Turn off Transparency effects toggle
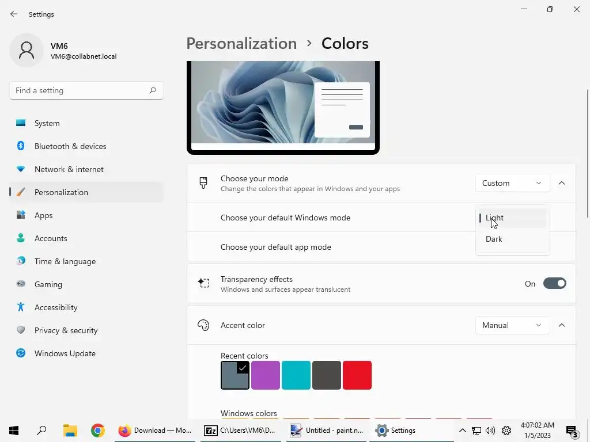 click(555, 283)
